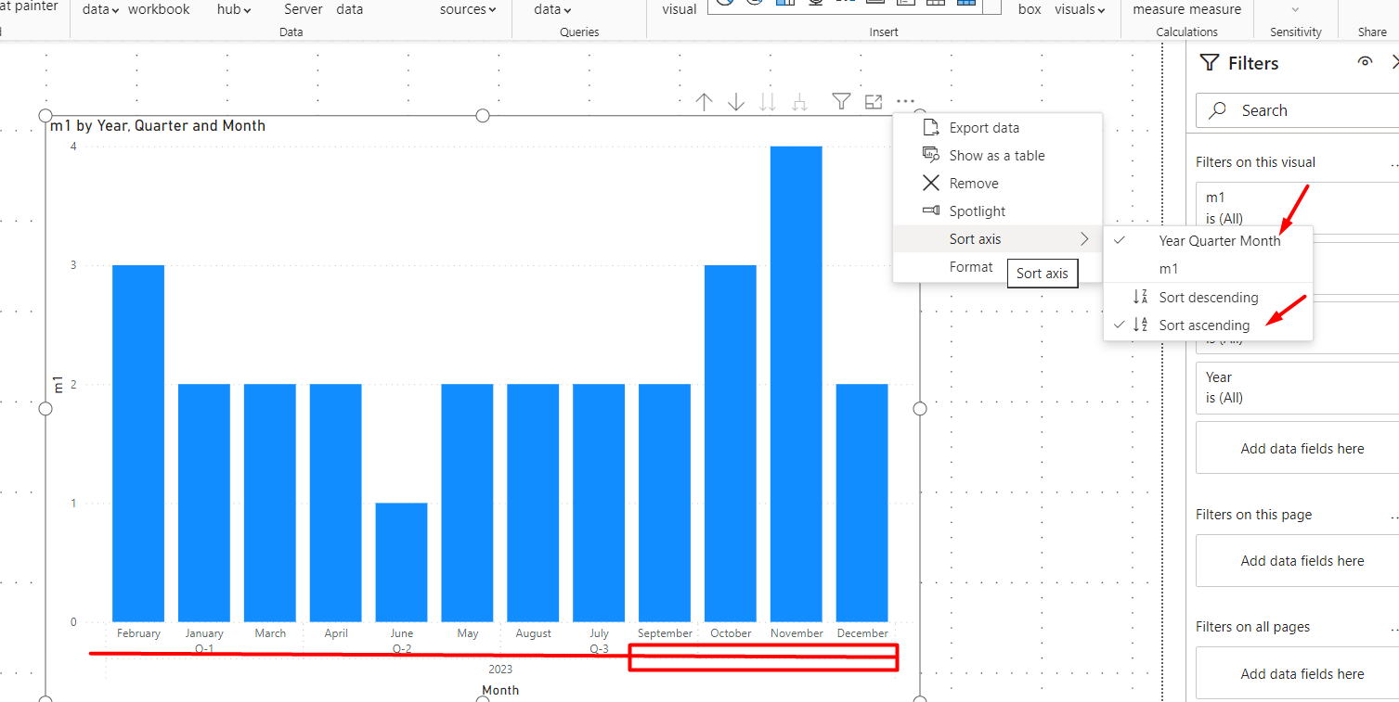Sort axis by m1

[1208, 269]
